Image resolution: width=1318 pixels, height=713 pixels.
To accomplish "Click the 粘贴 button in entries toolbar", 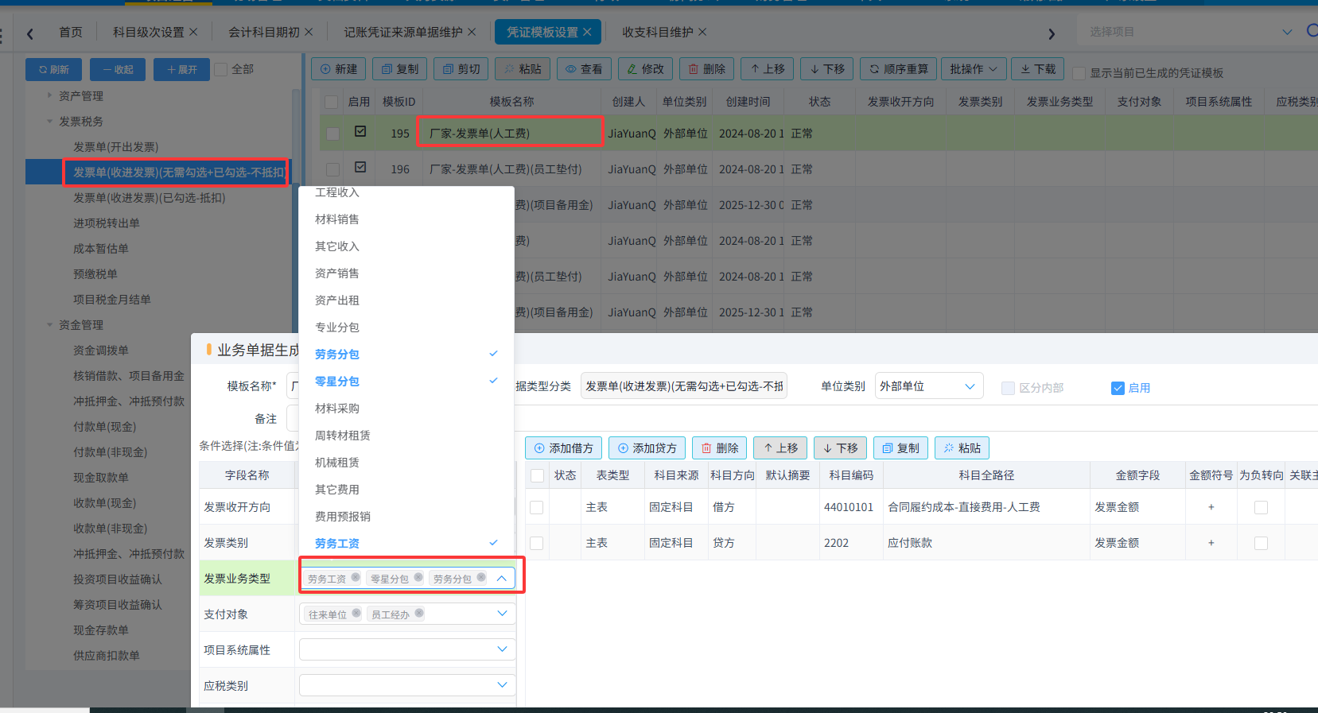I will (x=962, y=448).
